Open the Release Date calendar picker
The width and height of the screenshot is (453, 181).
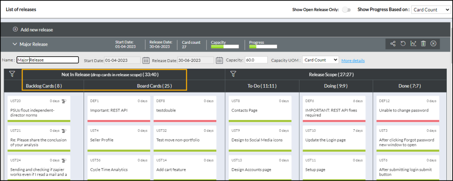(x=219, y=60)
